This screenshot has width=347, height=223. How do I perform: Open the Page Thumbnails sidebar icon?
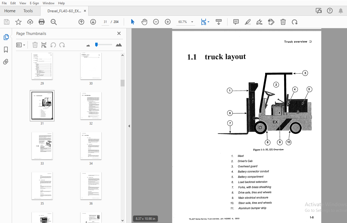(6, 37)
